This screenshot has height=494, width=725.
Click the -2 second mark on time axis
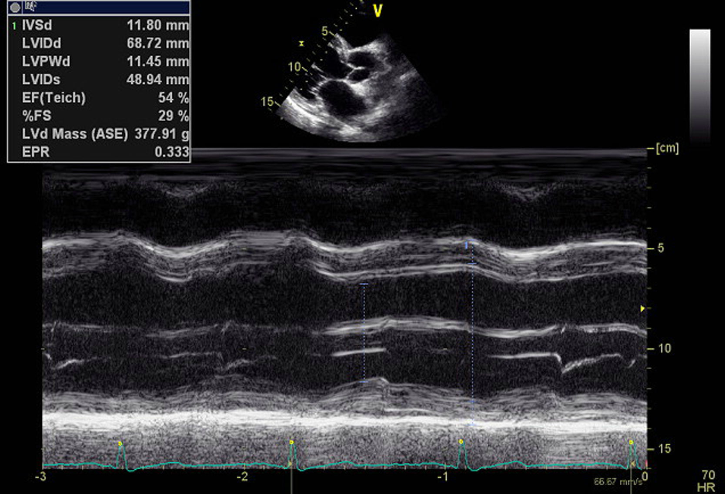pyautogui.click(x=242, y=477)
